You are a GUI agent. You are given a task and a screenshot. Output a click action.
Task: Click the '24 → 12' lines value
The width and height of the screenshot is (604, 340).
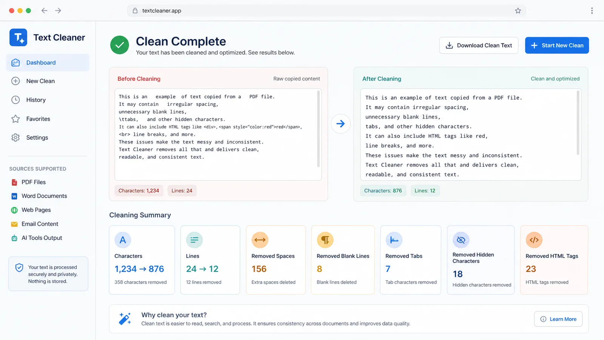(x=202, y=269)
